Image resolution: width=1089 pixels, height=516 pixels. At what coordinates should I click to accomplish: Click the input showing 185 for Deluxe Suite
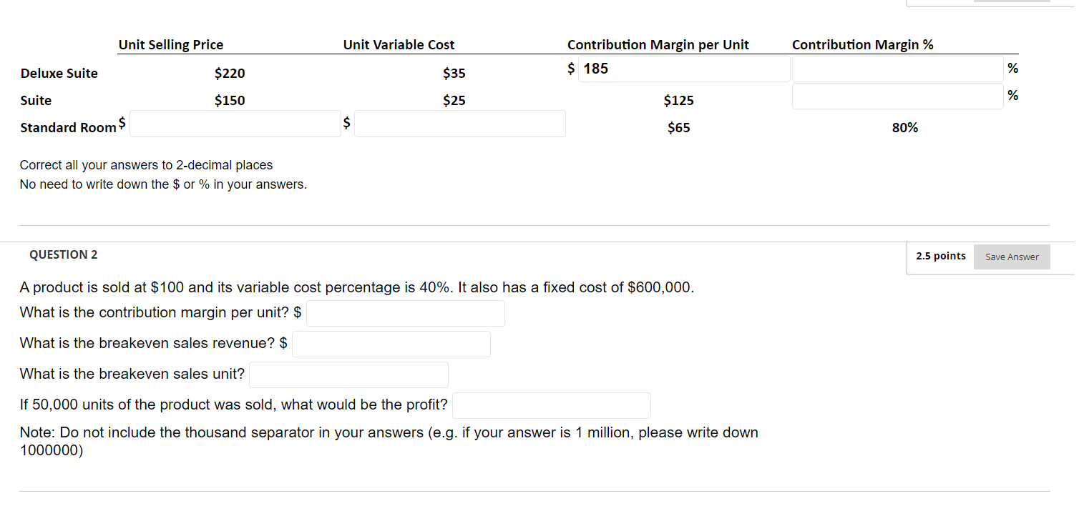tap(683, 68)
